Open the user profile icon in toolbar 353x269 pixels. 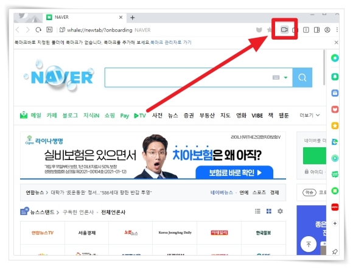click(x=327, y=30)
